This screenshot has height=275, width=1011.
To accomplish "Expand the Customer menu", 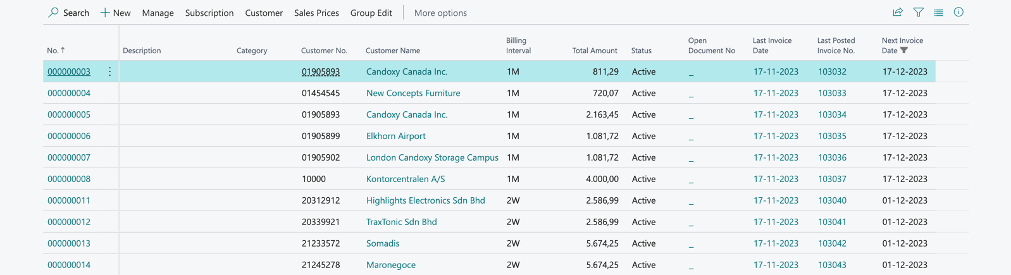I will 264,13.
